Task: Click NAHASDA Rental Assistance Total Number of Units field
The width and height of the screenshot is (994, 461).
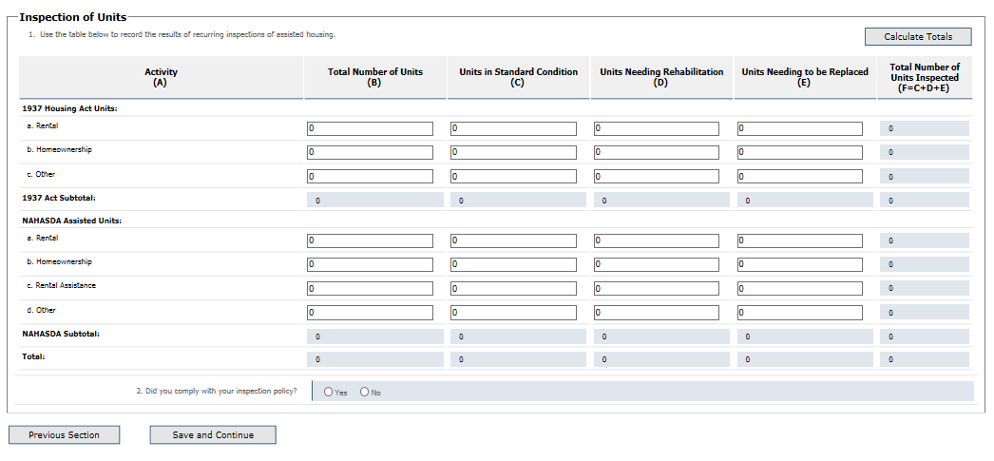Action: 370,288
